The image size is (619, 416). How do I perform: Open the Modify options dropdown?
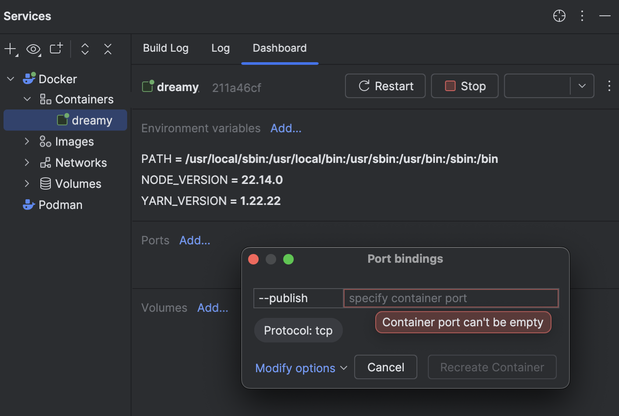click(301, 368)
